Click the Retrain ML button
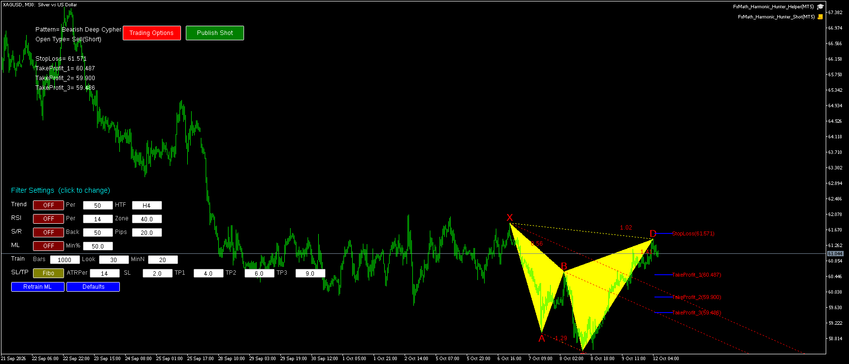This screenshot has height=364, width=849. [38, 287]
